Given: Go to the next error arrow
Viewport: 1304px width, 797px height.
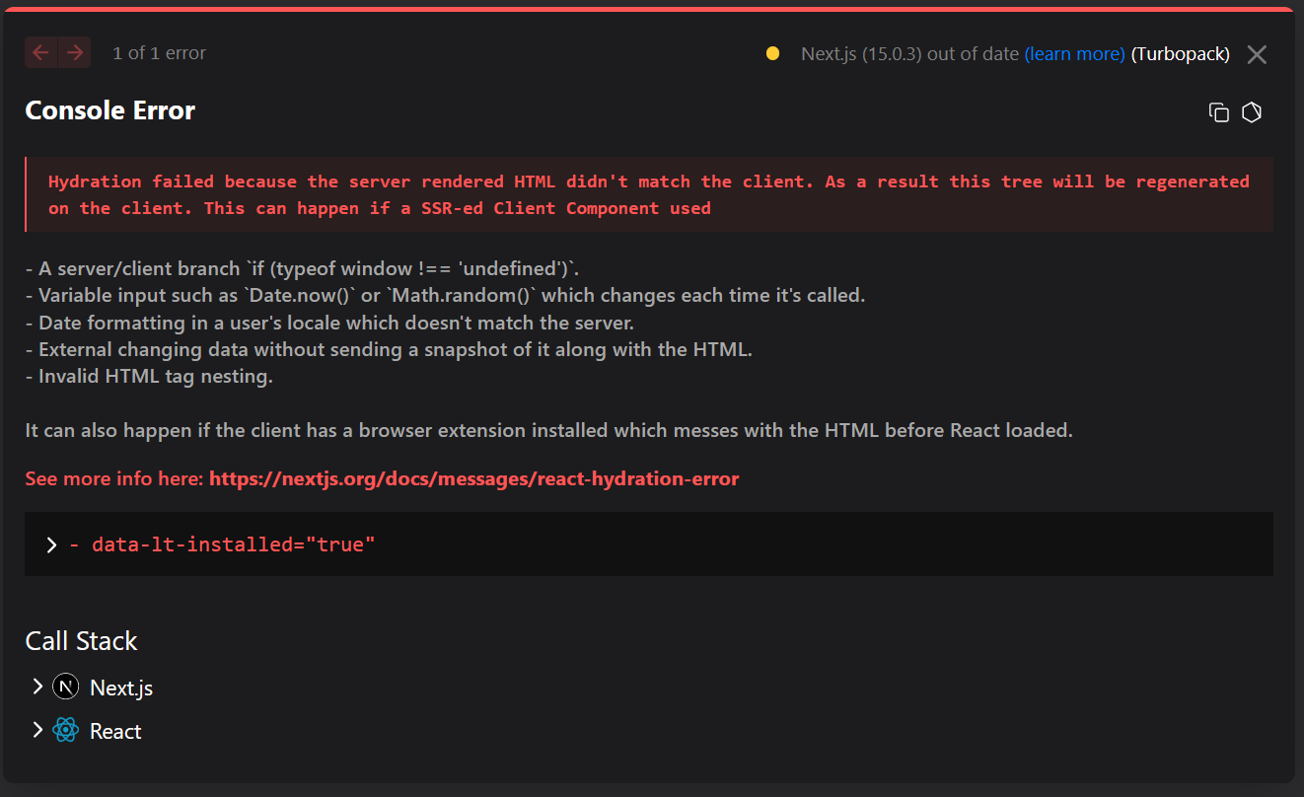Looking at the screenshot, I should pos(75,52).
